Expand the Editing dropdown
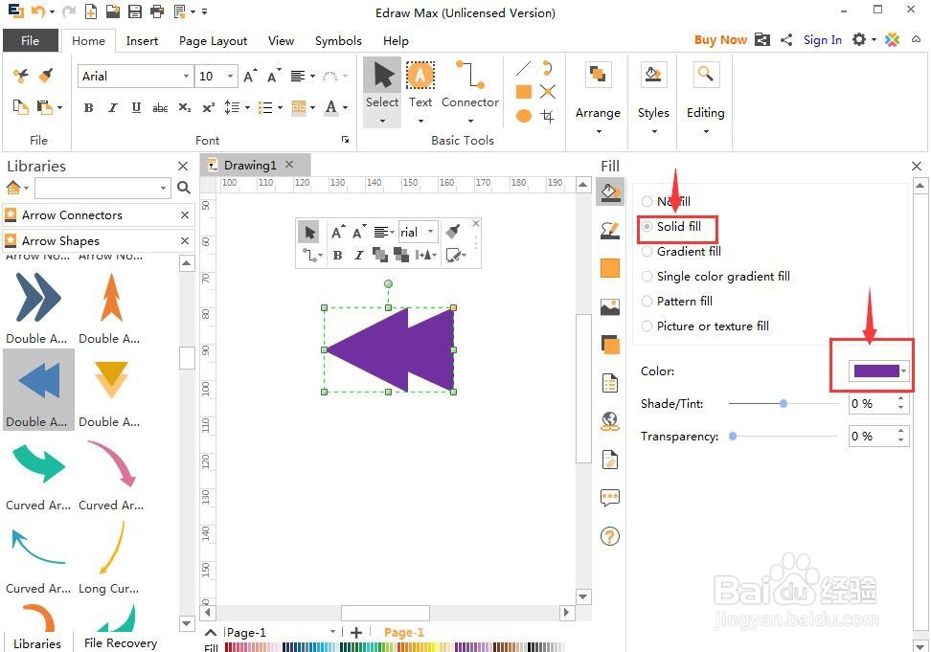 coord(706,131)
